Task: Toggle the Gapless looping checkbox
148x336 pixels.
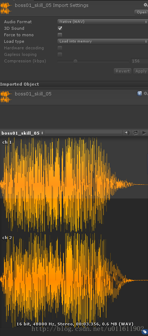Action: tap(60, 55)
